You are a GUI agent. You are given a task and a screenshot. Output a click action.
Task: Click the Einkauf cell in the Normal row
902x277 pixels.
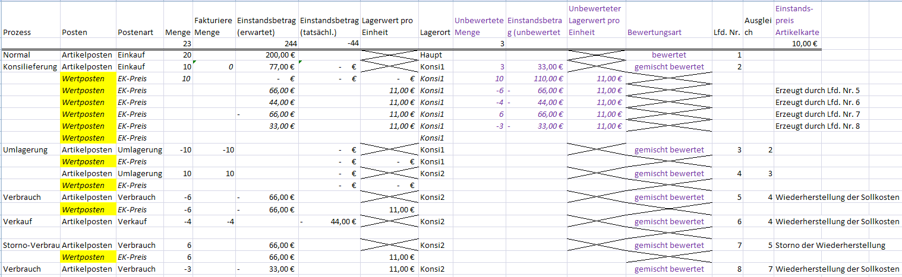(131, 55)
